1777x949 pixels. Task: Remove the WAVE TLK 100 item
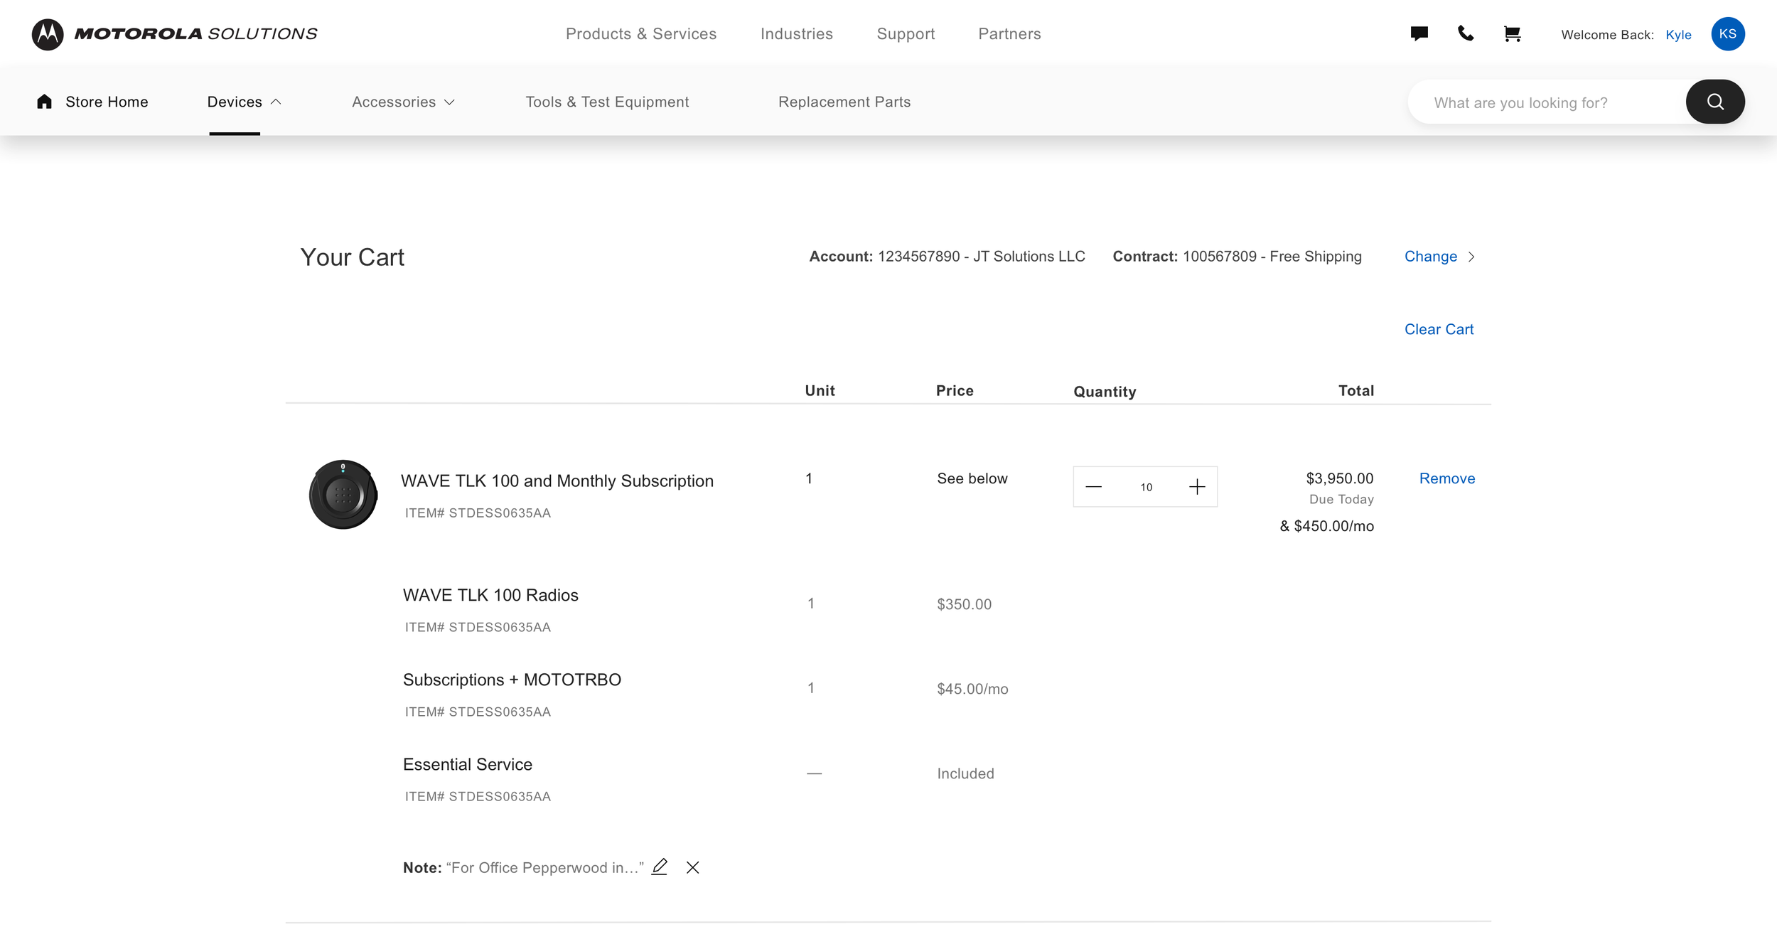click(x=1446, y=478)
